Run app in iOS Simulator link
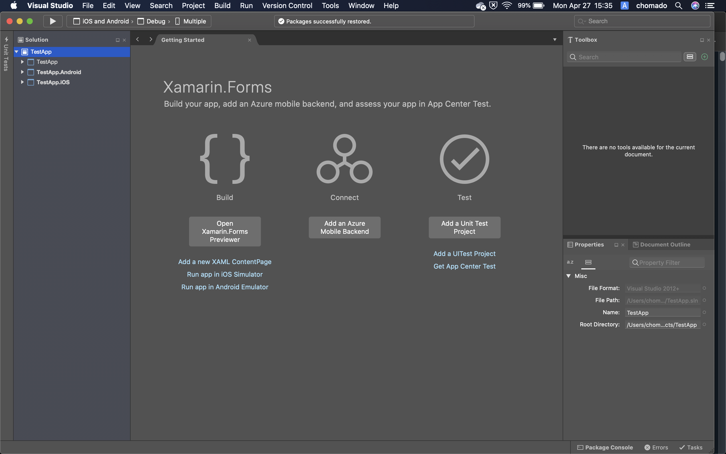Image resolution: width=726 pixels, height=454 pixels. pos(225,274)
